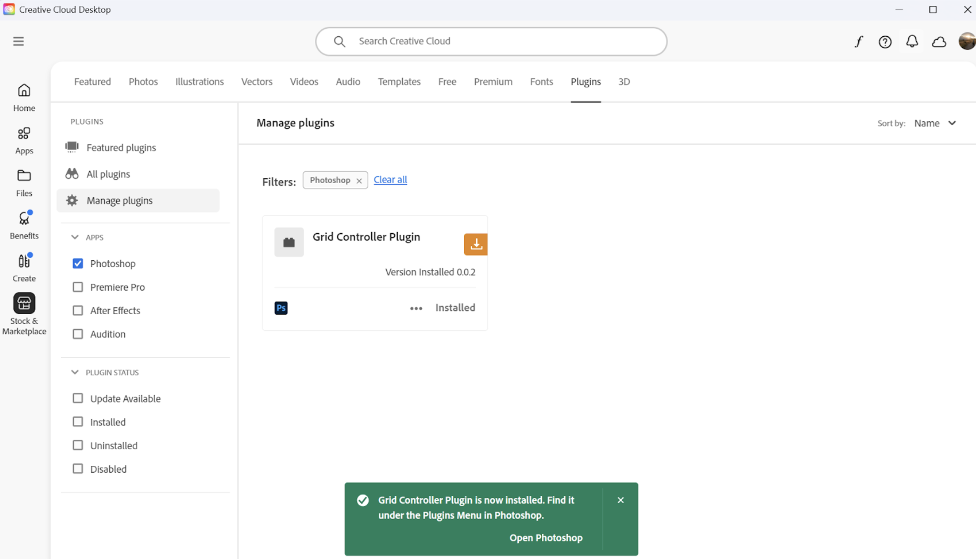Viewport: 976px width, 559px height.
Task: Collapse the Apps filter section
Action: coord(75,237)
